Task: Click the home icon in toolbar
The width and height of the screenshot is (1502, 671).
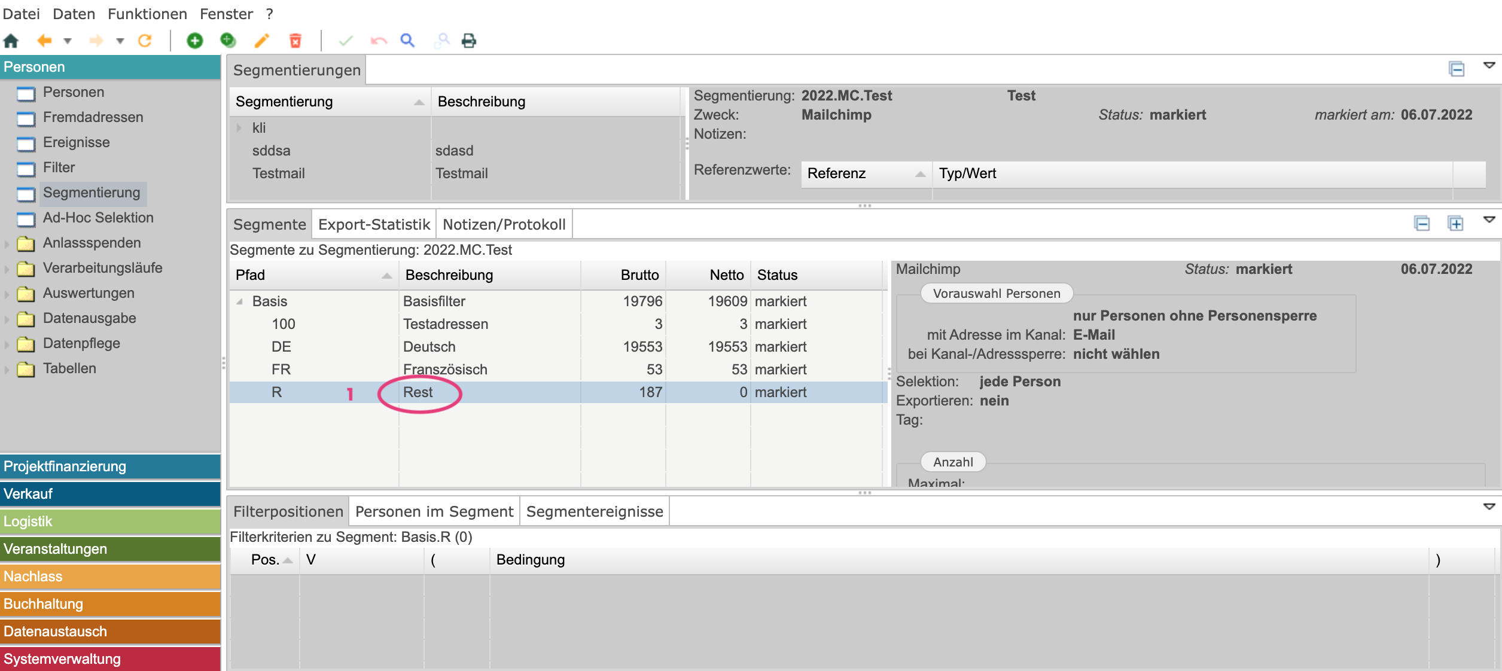Action: (11, 41)
